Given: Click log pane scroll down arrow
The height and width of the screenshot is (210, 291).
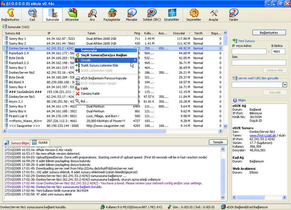Looking at the screenshot, I should (223, 197).
